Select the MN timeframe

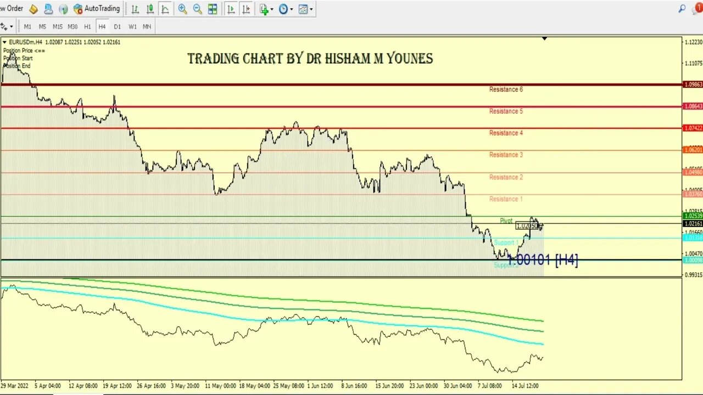pyautogui.click(x=147, y=26)
